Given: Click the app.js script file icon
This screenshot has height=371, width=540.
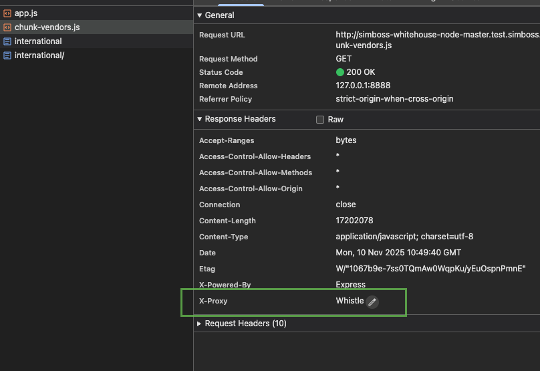Looking at the screenshot, I should pos(7,13).
